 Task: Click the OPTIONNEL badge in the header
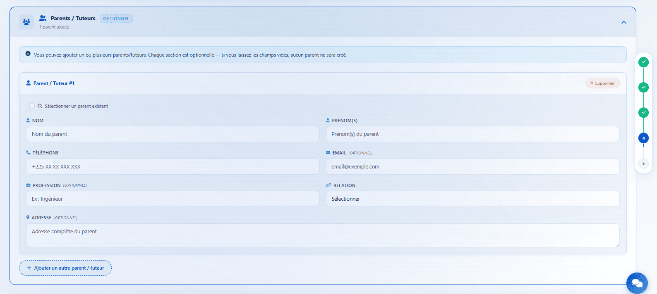point(116,19)
